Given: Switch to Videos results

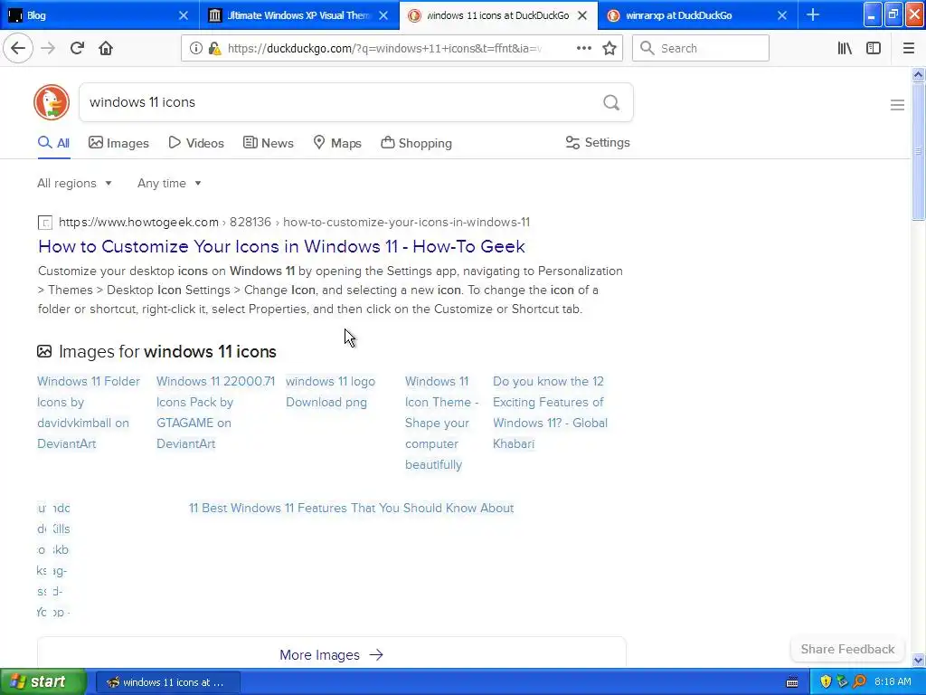Looking at the screenshot, I should click(196, 143).
